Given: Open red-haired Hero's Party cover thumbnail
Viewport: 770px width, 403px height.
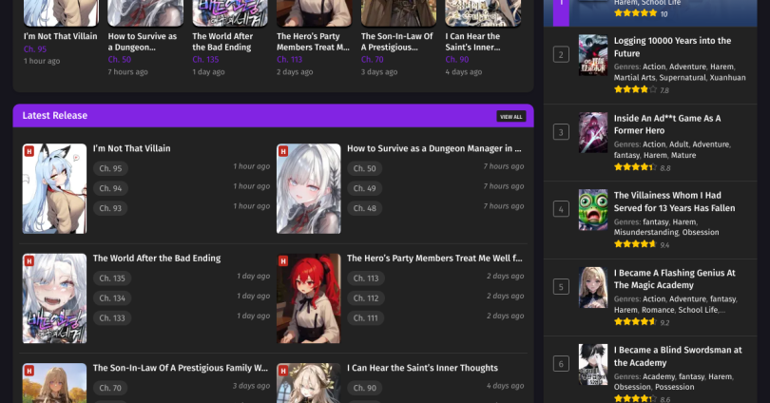Looking at the screenshot, I should (x=308, y=298).
